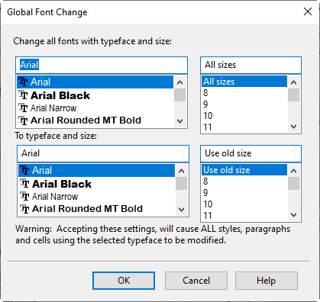Choose size 9 in the target size list
Image resolution: width=320 pixels, height=302 pixels.
click(x=244, y=193)
